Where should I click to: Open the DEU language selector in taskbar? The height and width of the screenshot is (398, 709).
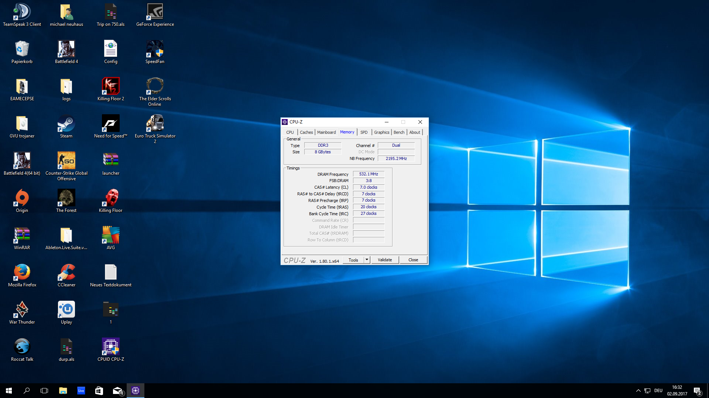(x=658, y=391)
